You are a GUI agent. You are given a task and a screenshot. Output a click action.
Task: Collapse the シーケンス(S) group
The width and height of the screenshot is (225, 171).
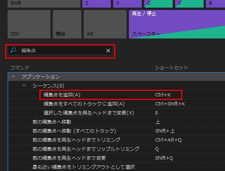click(x=24, y=85)
